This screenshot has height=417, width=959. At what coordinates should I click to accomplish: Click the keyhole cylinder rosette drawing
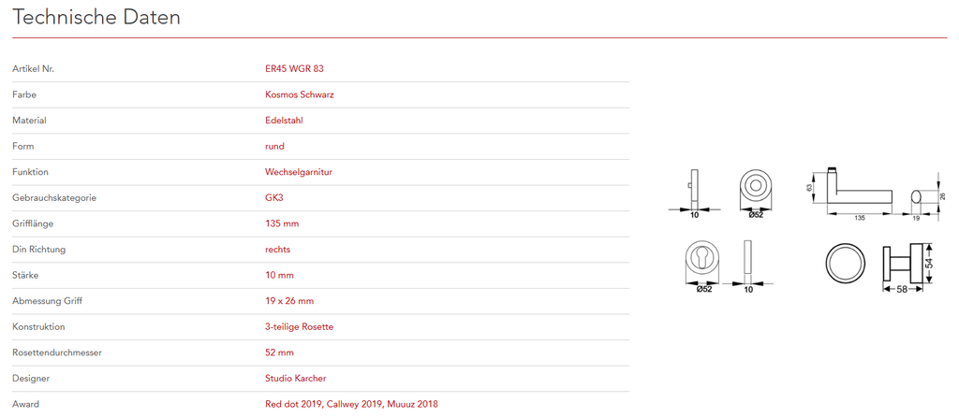(x=703, y=261)
